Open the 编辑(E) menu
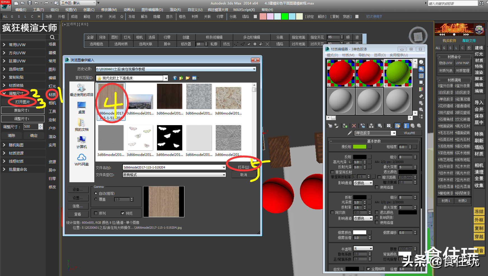This screenshot has width=488, height=276. point(21,10)
